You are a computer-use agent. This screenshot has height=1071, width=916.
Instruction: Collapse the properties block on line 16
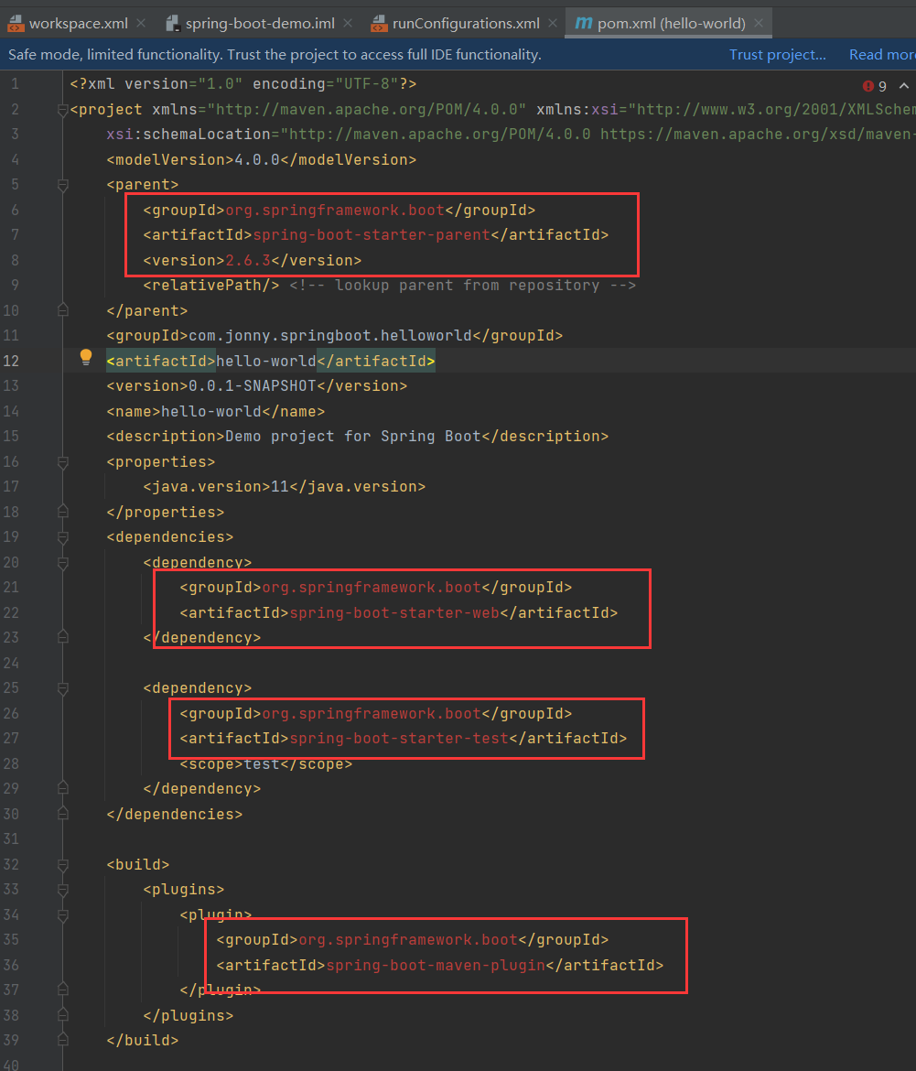point(63,462)
